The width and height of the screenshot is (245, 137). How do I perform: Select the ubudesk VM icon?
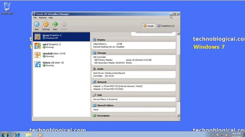coord(38,55)
